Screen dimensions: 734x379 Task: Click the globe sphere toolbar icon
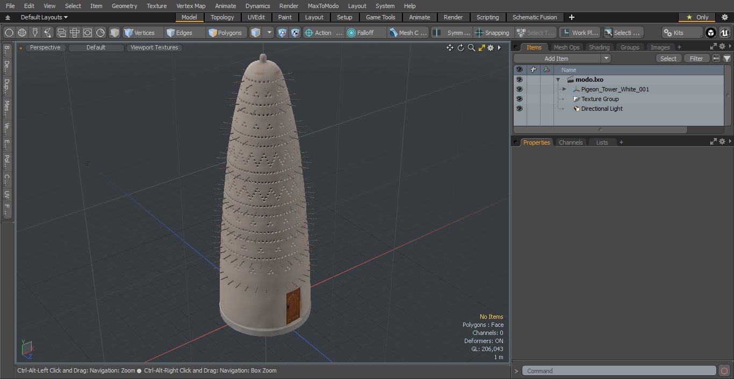tap(22, 33)
